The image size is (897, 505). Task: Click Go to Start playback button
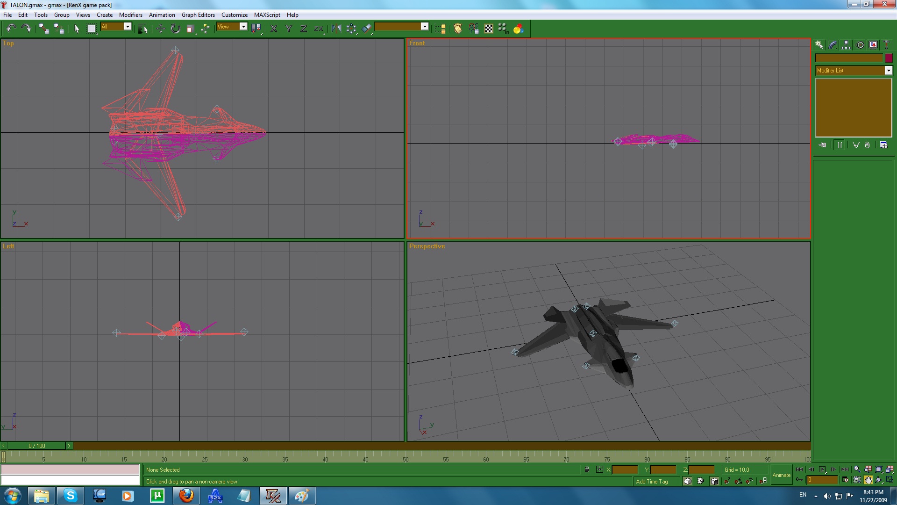[x=800, y=469]
